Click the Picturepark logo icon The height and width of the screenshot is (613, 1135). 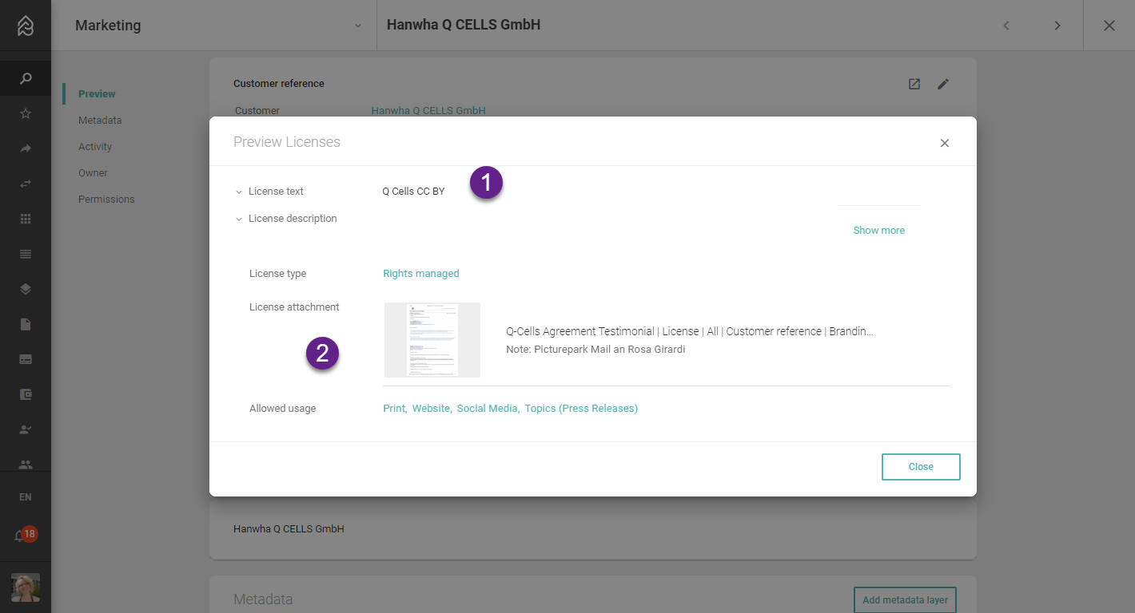[26, 26]
